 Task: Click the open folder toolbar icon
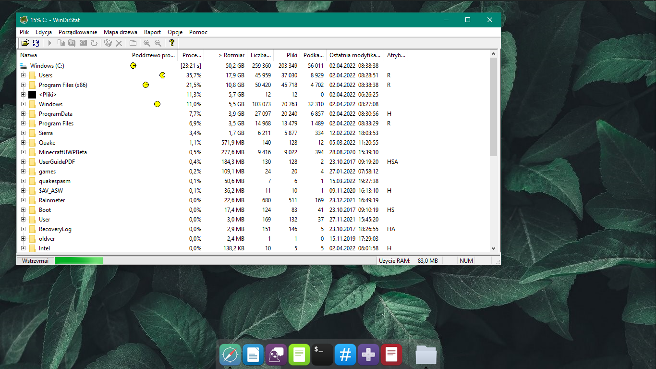point(25,43)
